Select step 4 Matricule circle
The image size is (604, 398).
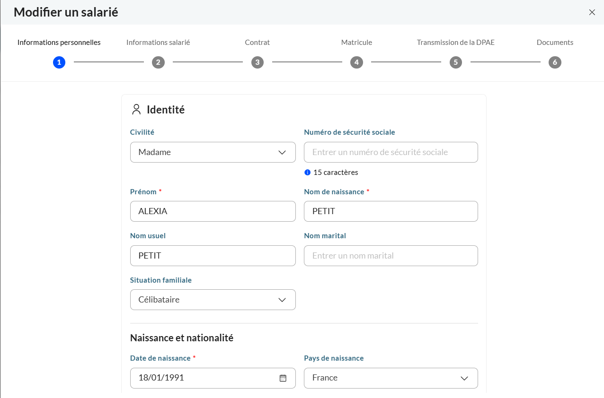pos(356,62)
